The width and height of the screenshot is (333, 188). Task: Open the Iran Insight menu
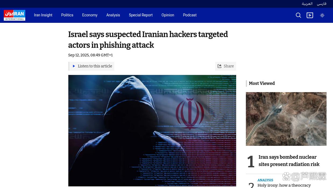coord(43,15)
